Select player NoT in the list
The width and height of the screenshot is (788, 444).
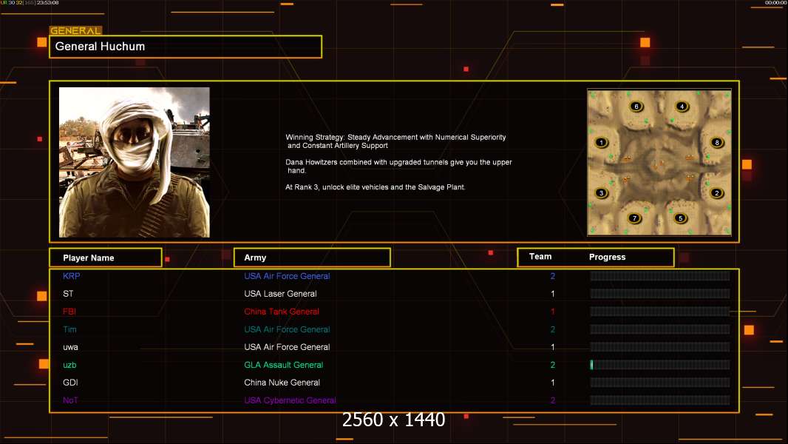click(x=70, y=400)
